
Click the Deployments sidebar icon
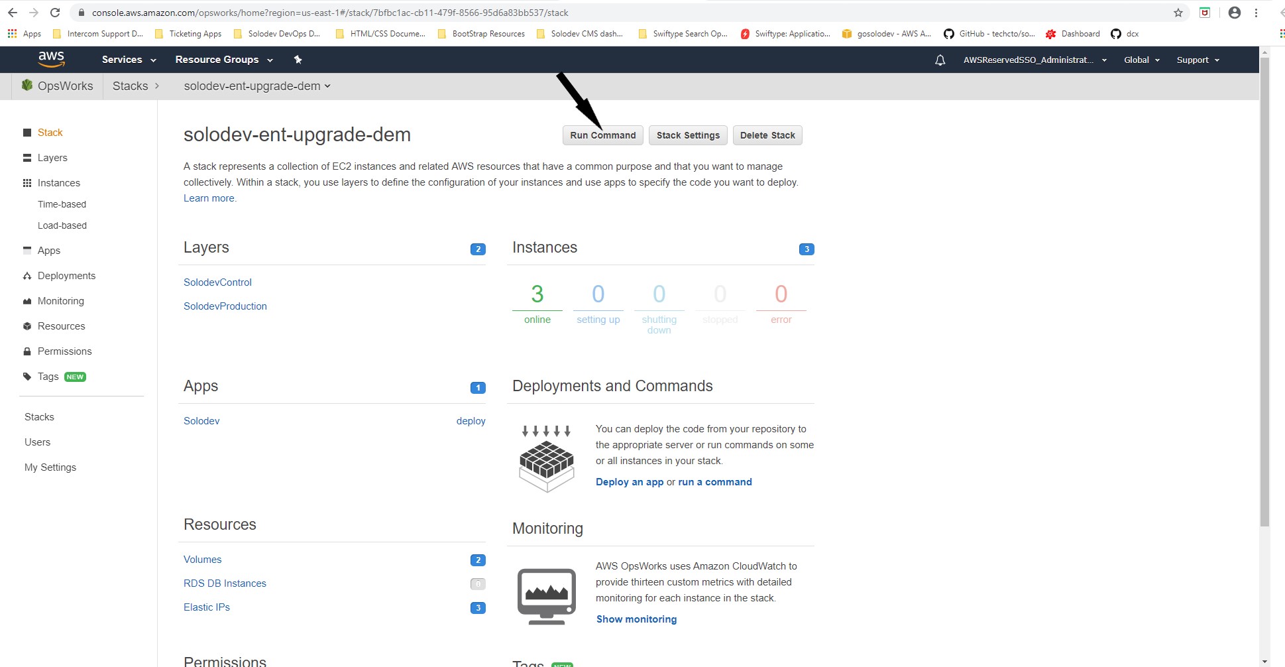pyautogui.click(x=27, y=276)
